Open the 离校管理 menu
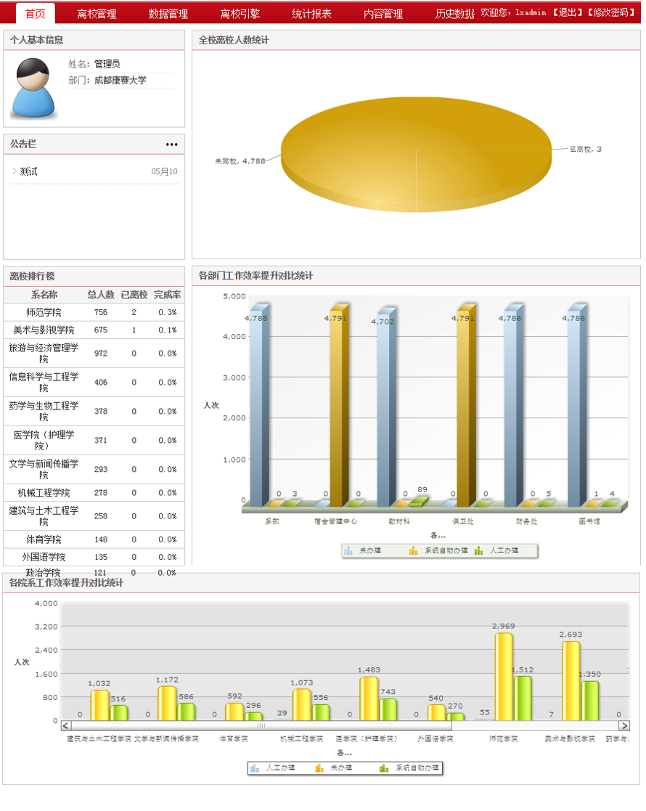Viewport: 646px width, 811px height. click(x=97, y=14)
